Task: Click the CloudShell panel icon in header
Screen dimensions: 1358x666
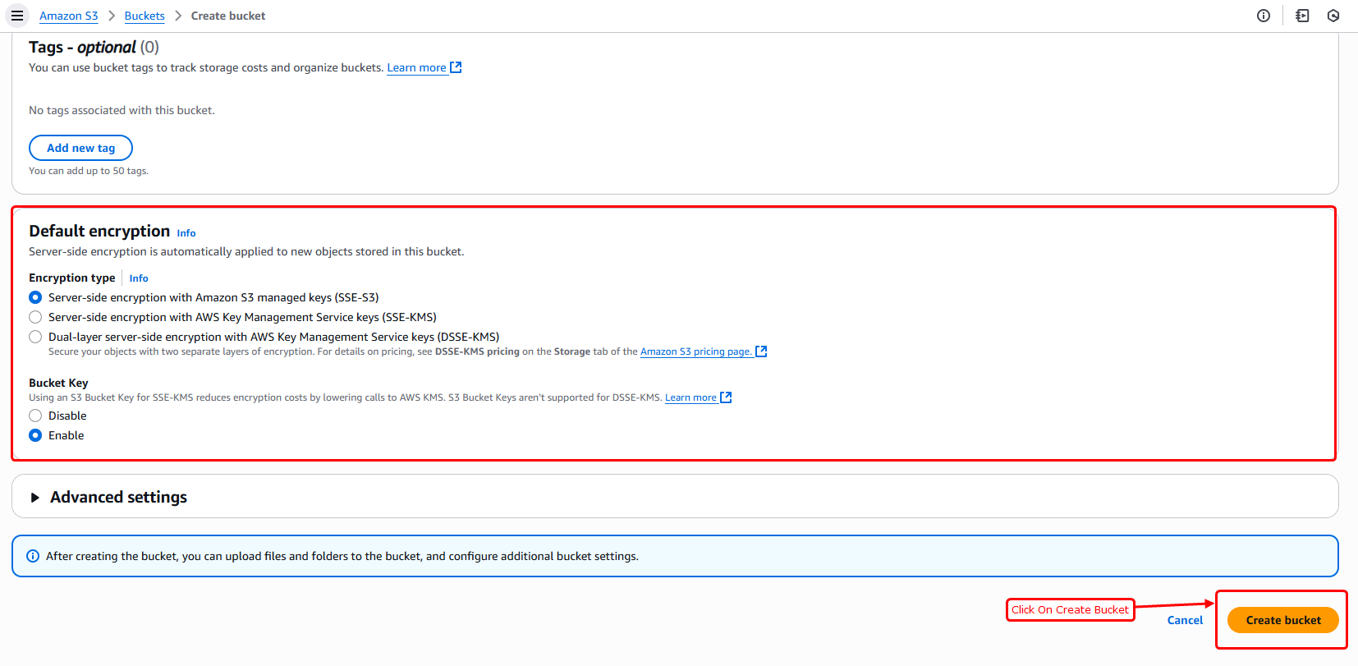Action: [1302, 16]
